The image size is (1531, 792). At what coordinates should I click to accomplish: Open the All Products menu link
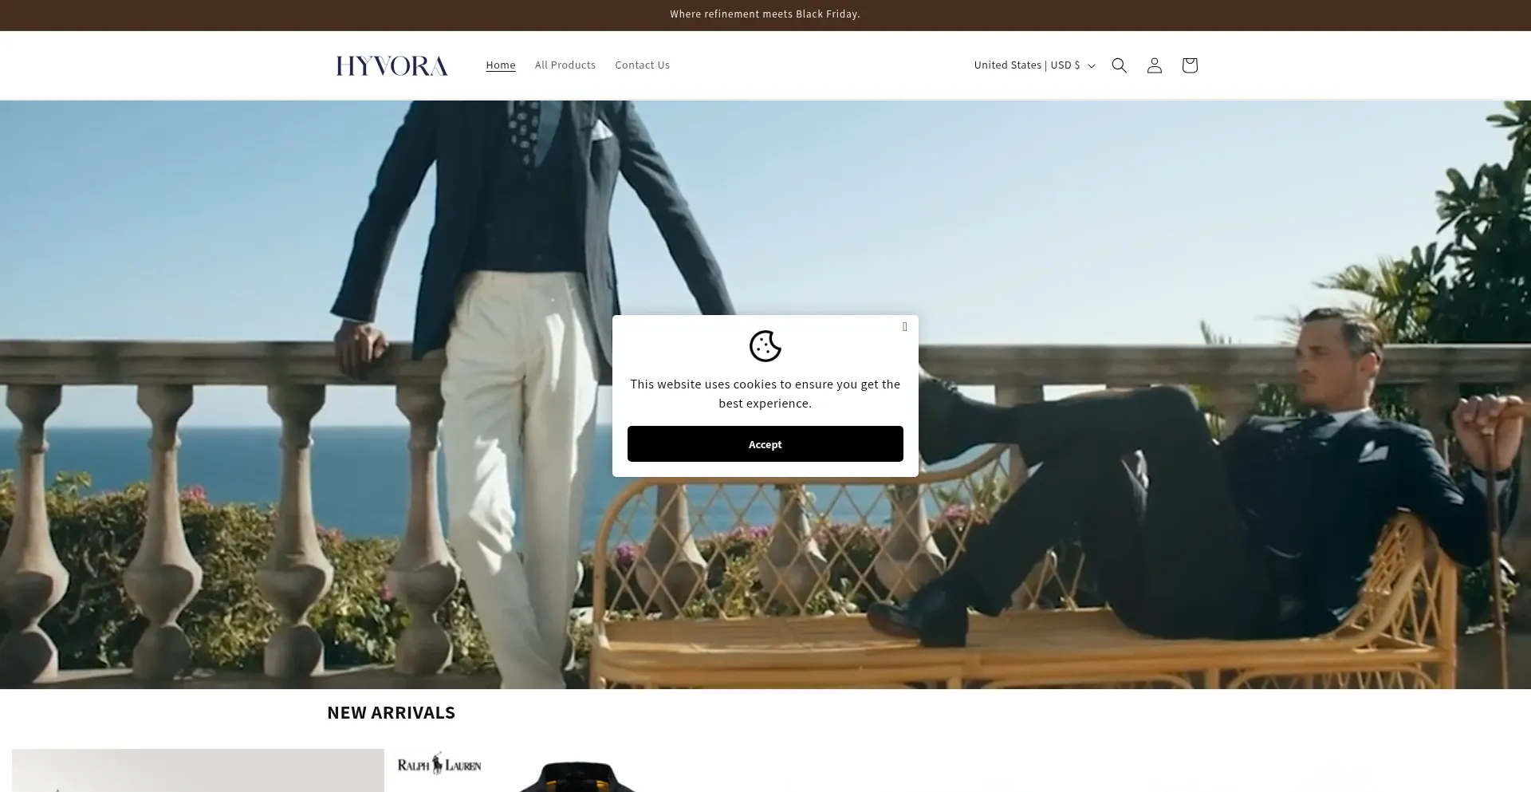point(565,65)
